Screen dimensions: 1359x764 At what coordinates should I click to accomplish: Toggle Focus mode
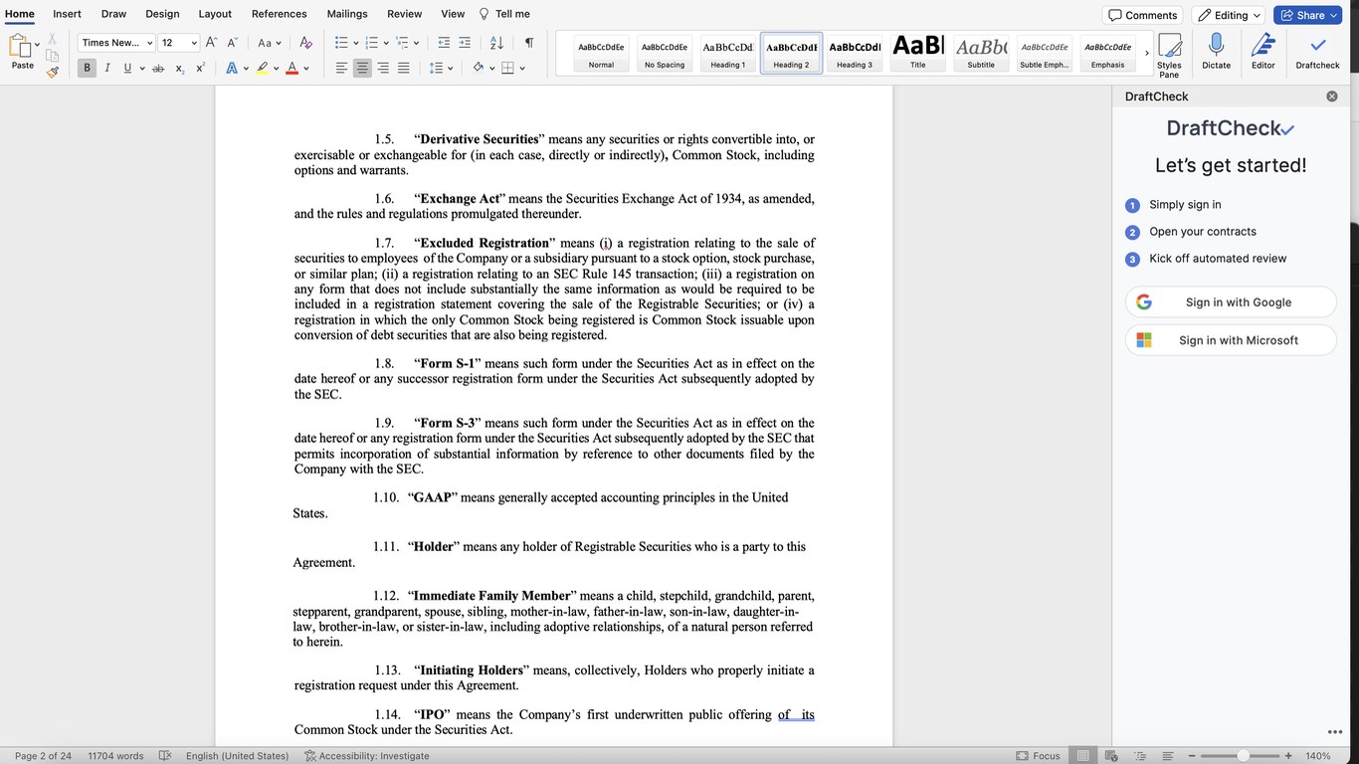1038,756
